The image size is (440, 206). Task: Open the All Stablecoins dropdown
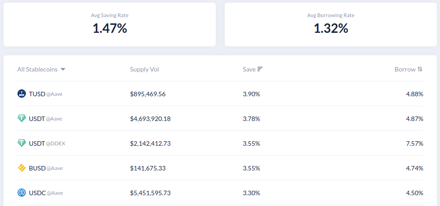point(41,69)
